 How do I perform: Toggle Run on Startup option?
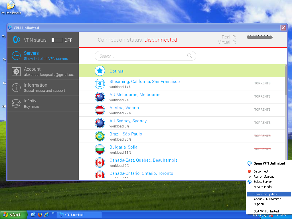[x=269, y=177]
